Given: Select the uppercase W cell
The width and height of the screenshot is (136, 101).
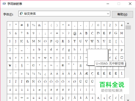Looking at the screenshot, I should [92, 42].
